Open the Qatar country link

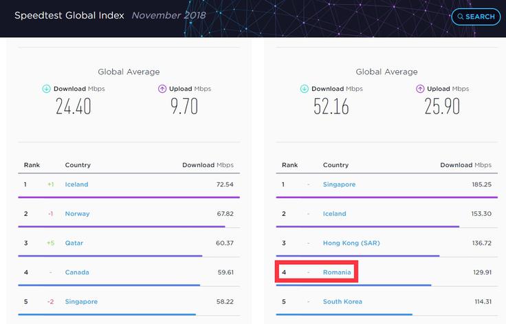pos(74,244)
